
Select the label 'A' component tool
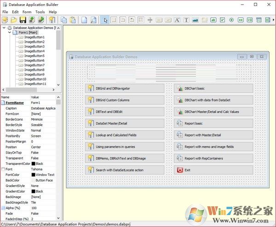coord(177,20)
